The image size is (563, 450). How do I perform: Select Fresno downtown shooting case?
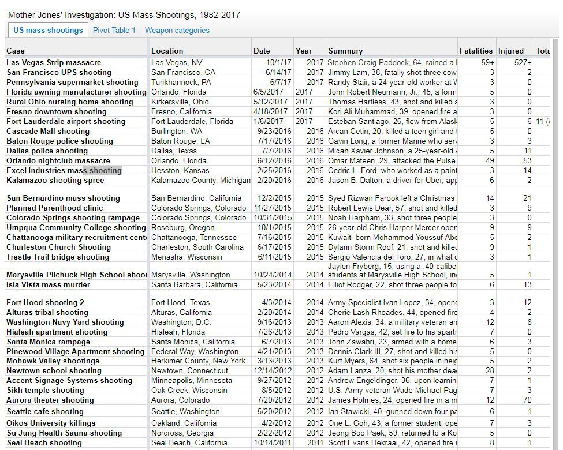coord(76,111)
